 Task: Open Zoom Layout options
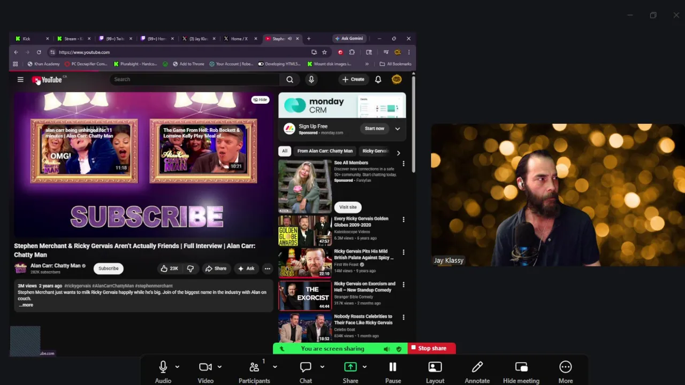435,372
